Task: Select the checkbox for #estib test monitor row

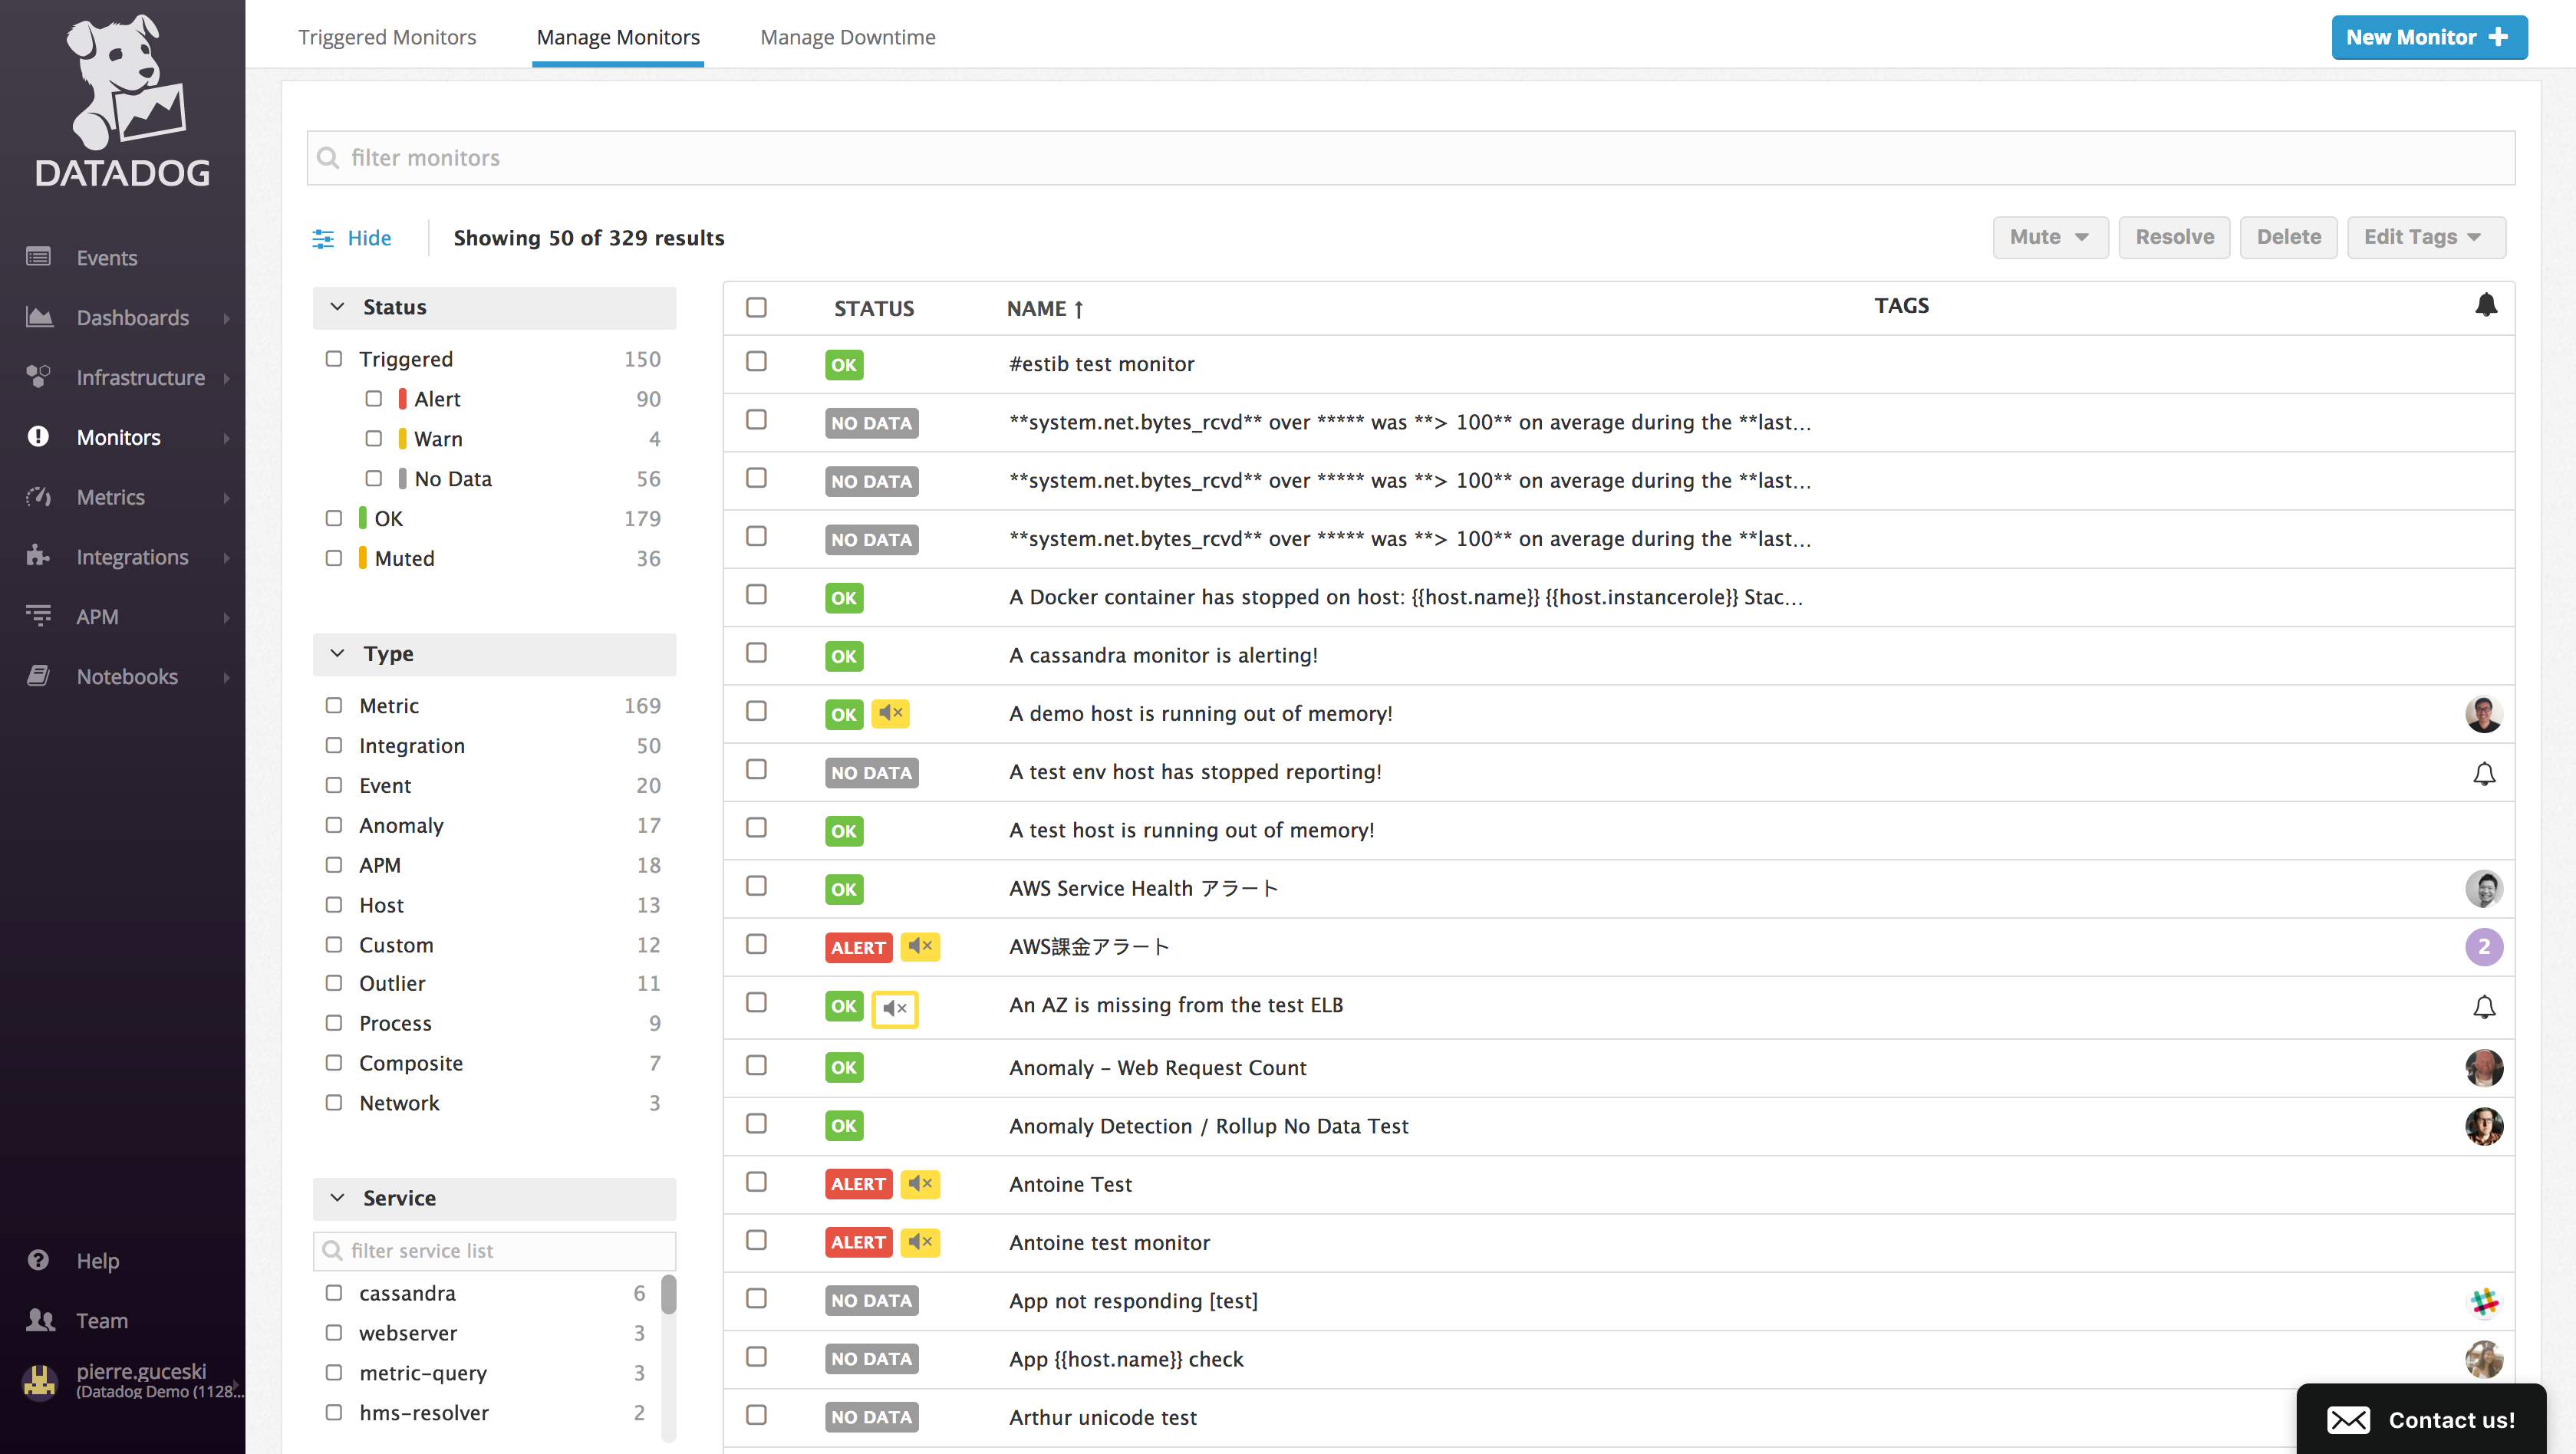Action: [756, 361]
